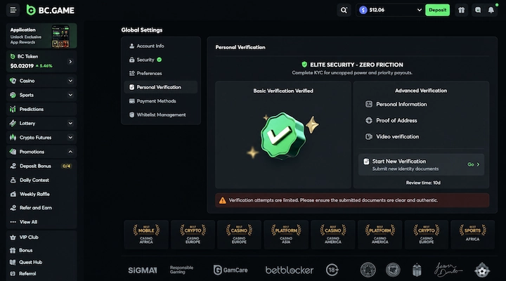
Task: Open the gift rewards icon
Action: point(462,11)
